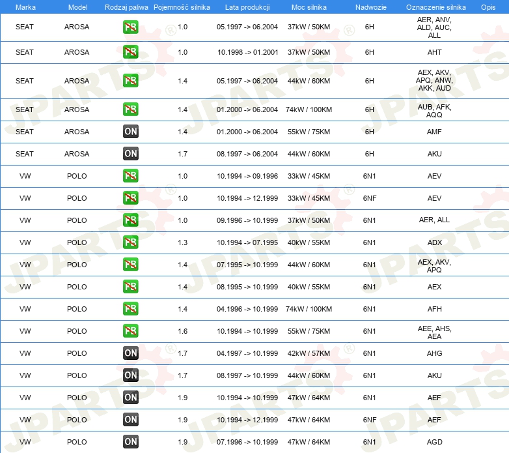Click the diesel icon in the Polo 1.9 6NF row
Image resolution: width=509 pixels, height=453 pixels.
131,420
